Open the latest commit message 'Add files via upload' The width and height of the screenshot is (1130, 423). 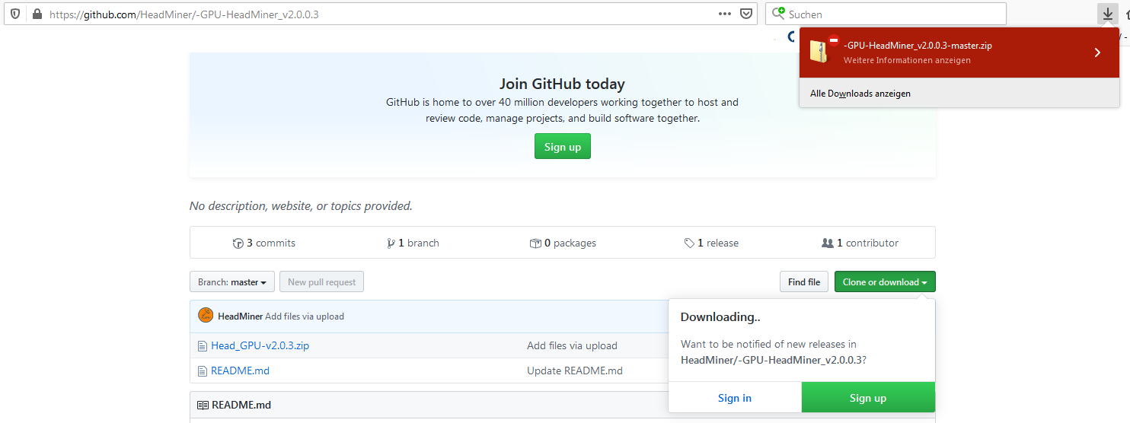pos(305,316)
